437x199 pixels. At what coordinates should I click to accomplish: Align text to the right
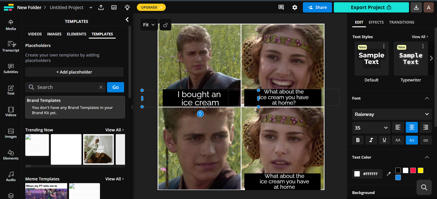[426, 127]
